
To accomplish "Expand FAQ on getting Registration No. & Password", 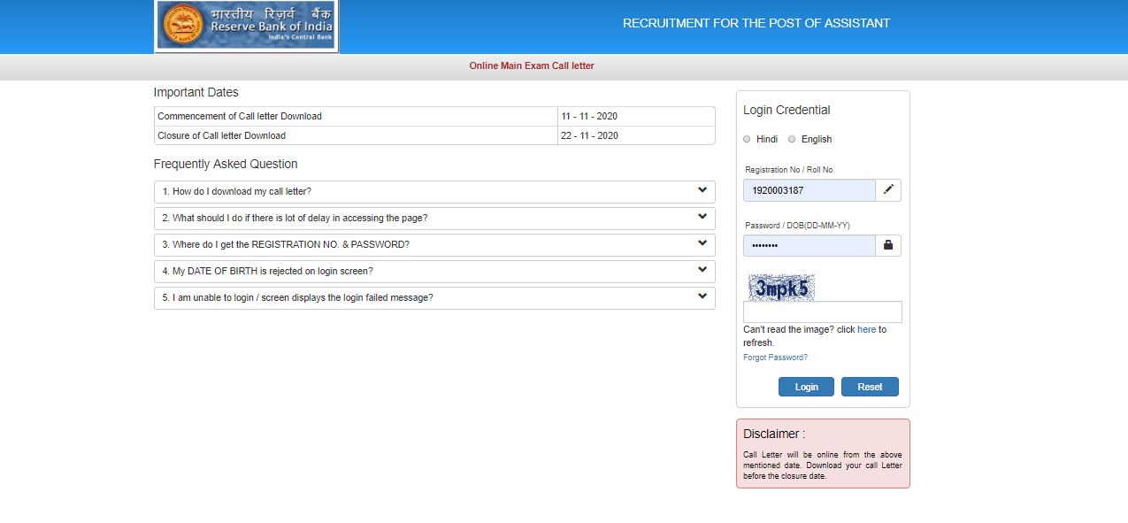I will coord(434,245).
